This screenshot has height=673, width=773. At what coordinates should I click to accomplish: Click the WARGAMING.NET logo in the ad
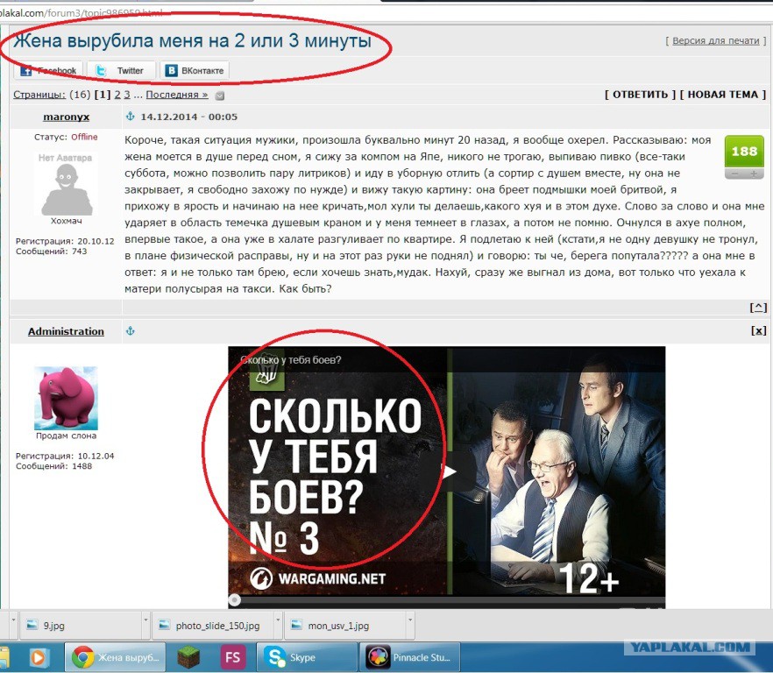(x=317, y=578)
